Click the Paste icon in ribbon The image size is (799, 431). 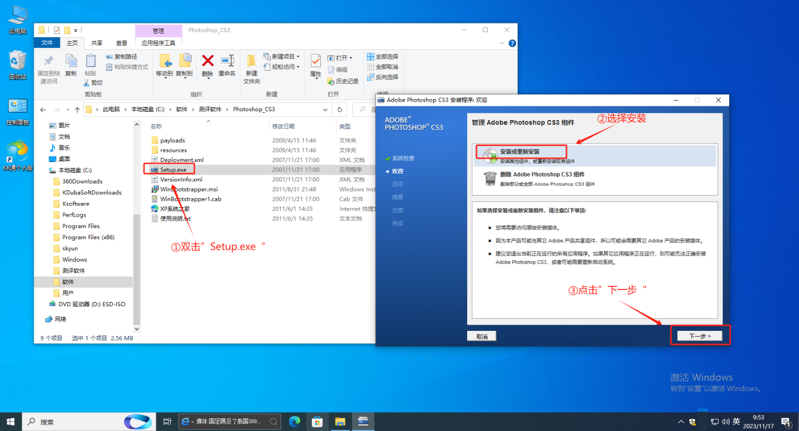pos(90,65)
